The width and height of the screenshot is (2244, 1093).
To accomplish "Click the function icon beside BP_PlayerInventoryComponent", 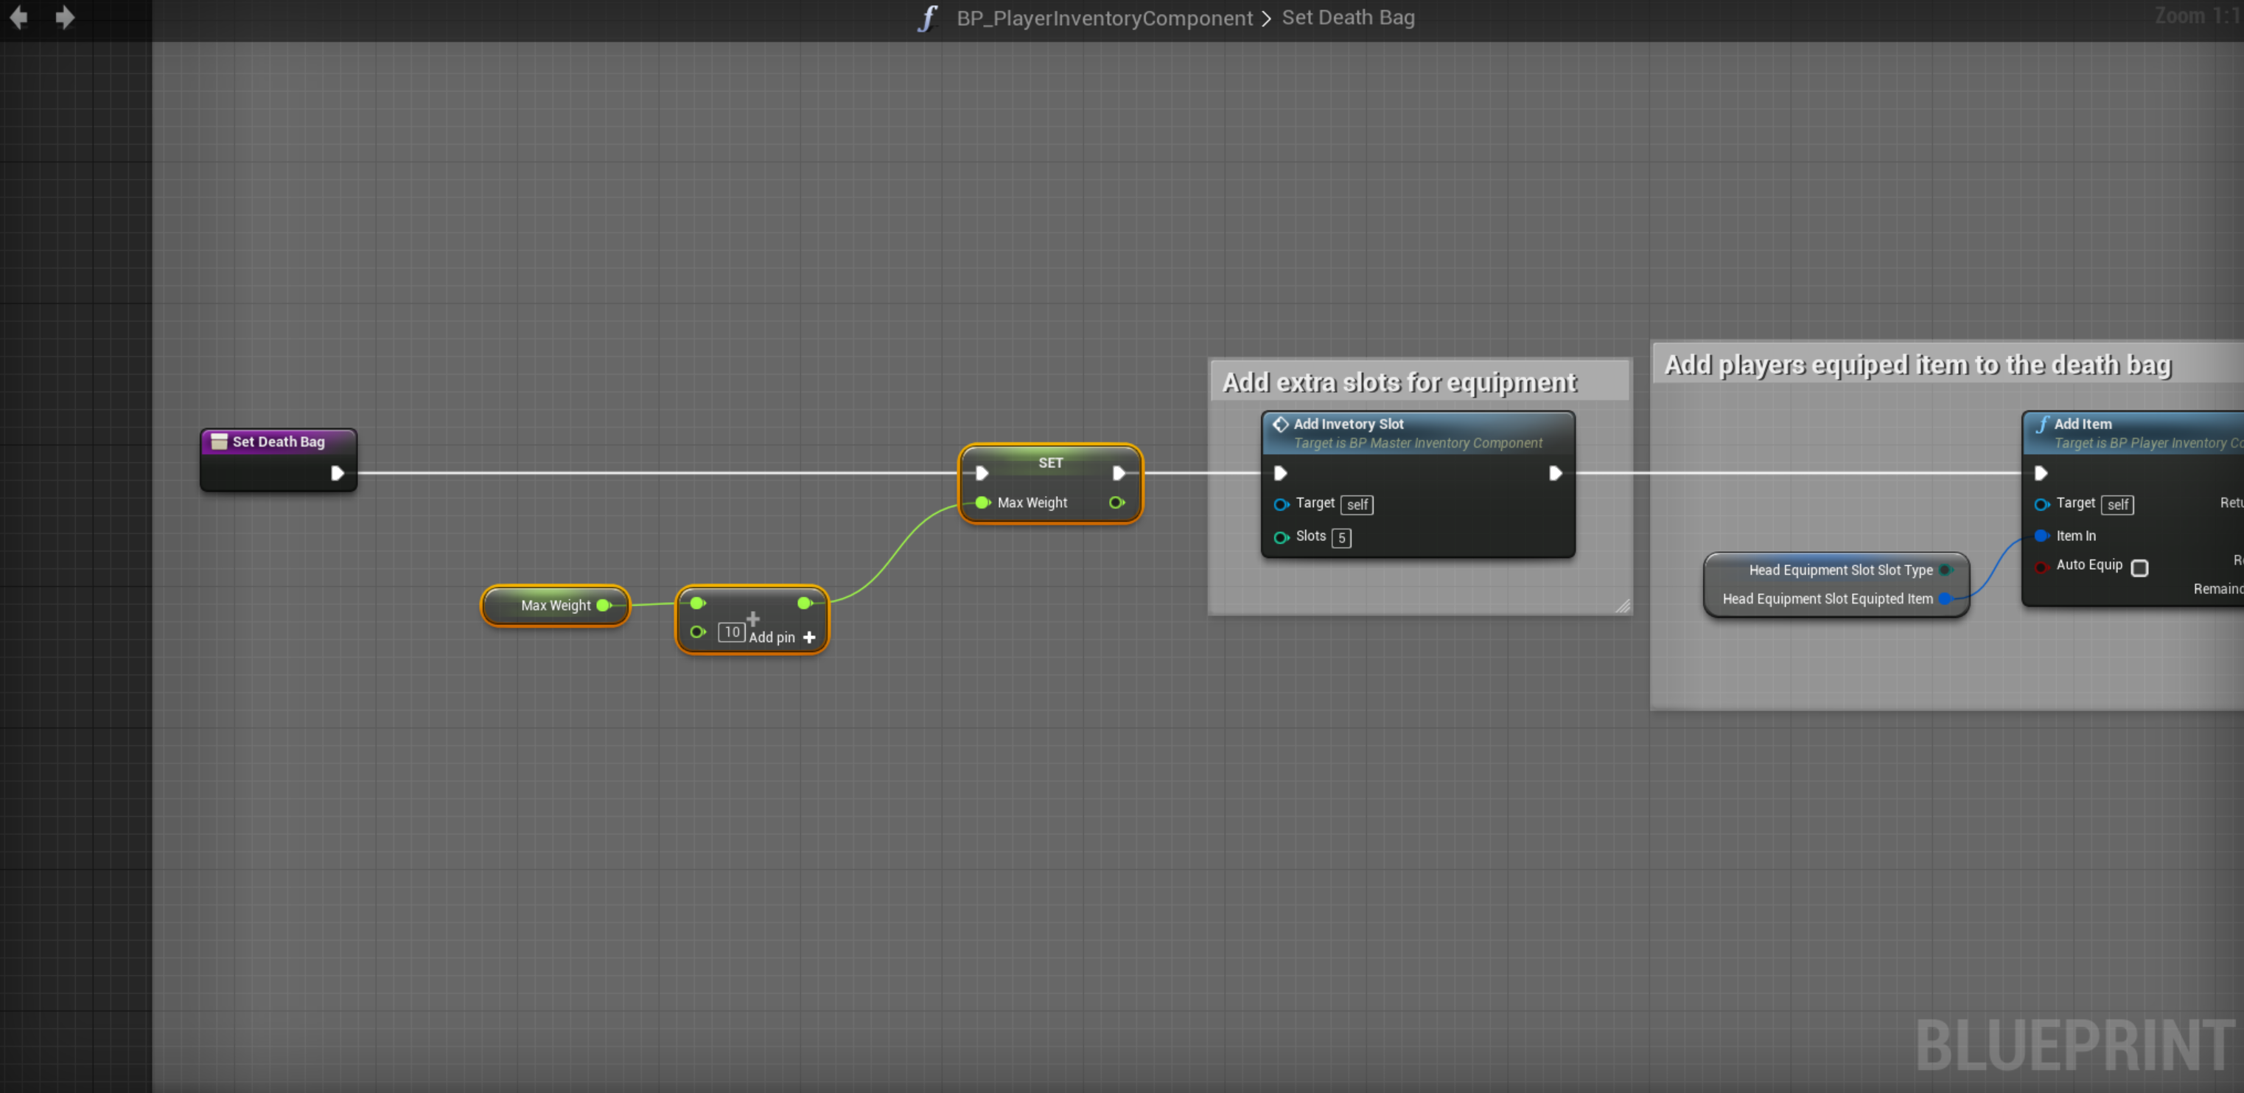I will tap(928, 18).
